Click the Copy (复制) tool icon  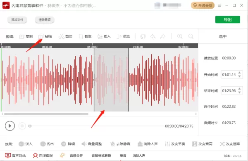point(21,36)
